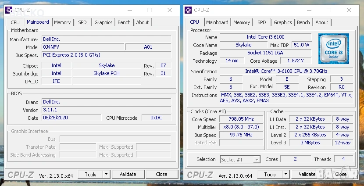Minimize the left CPU-Z window
Screen dimensions: 364x186
click(129, 10)
